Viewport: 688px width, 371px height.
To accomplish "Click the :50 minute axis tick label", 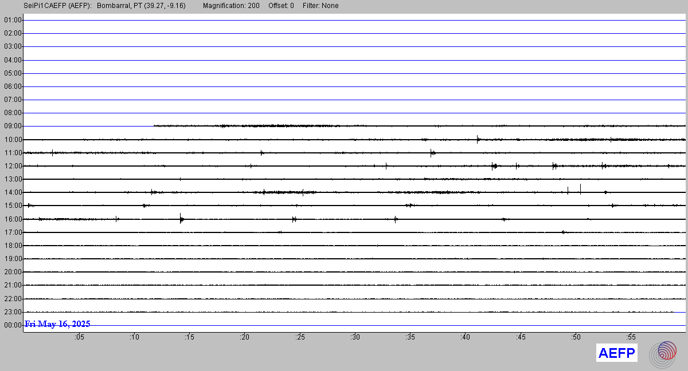I will (x=576, y=337).
